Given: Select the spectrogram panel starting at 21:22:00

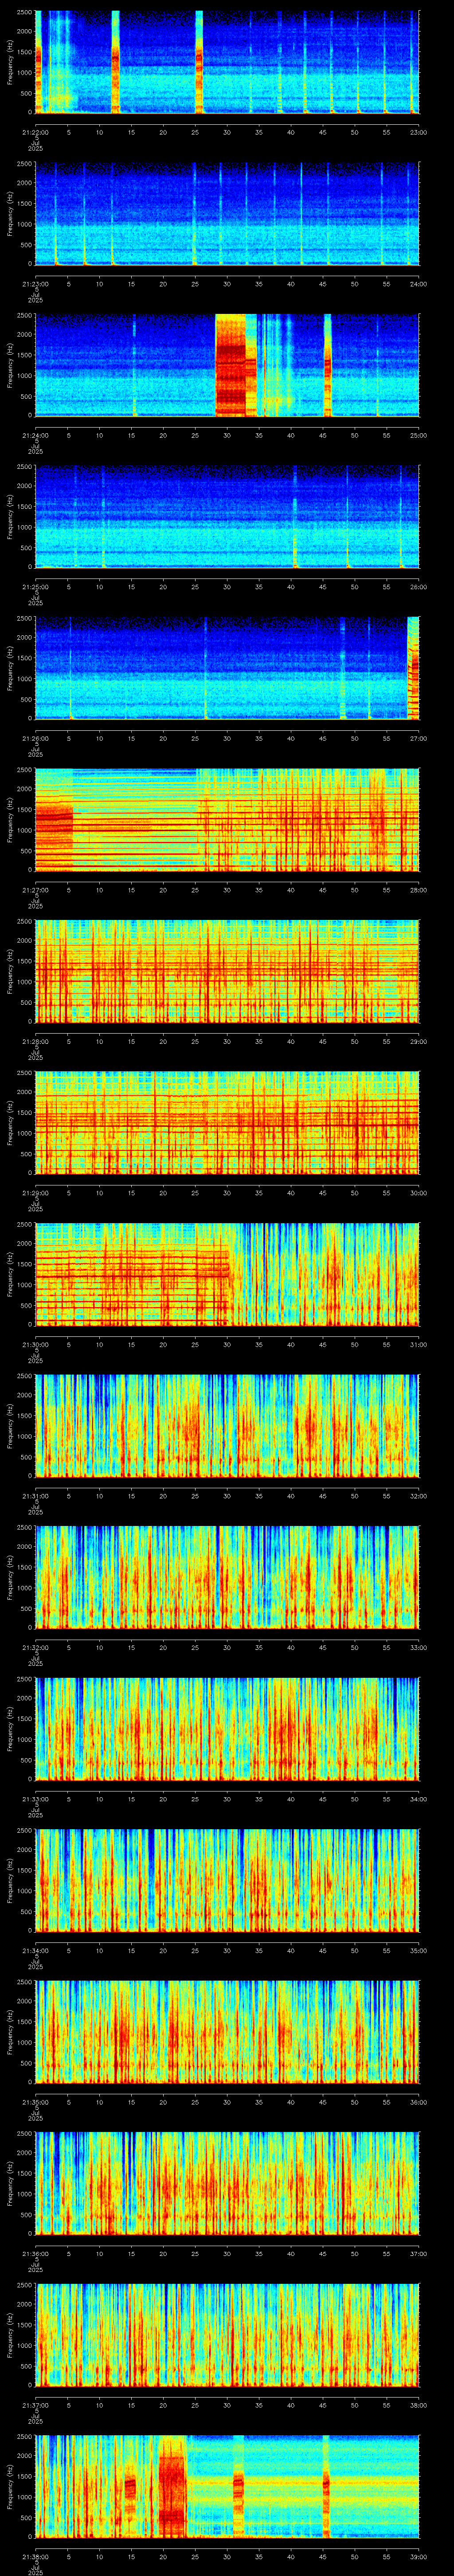Looking at the screenshot, I should pos(227,62).
